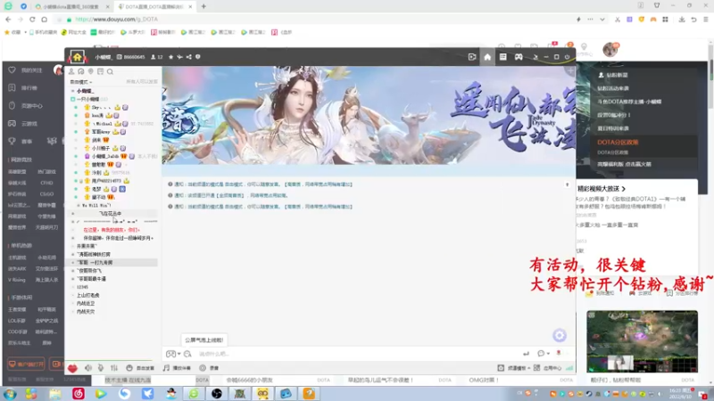714x401 pixels.
Task: Open the Douyu user avatar in browser
Action: (610, 50)
